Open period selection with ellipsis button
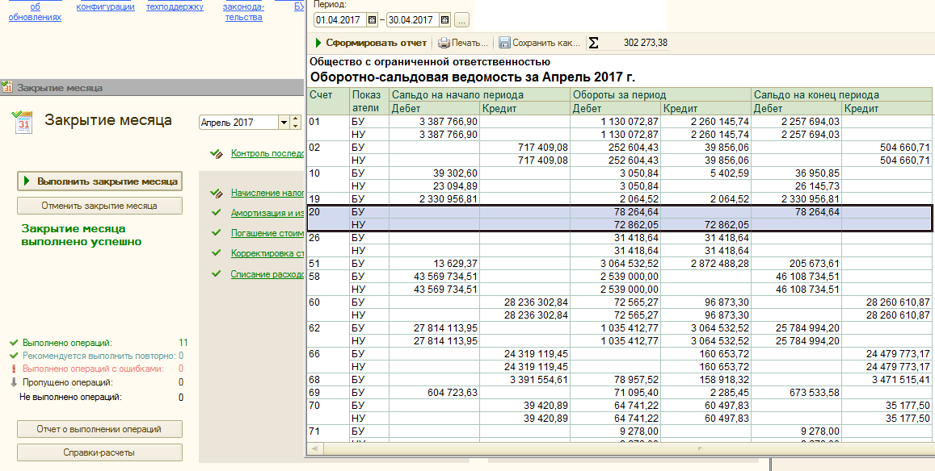935x471 pixels. click(461, 20)
